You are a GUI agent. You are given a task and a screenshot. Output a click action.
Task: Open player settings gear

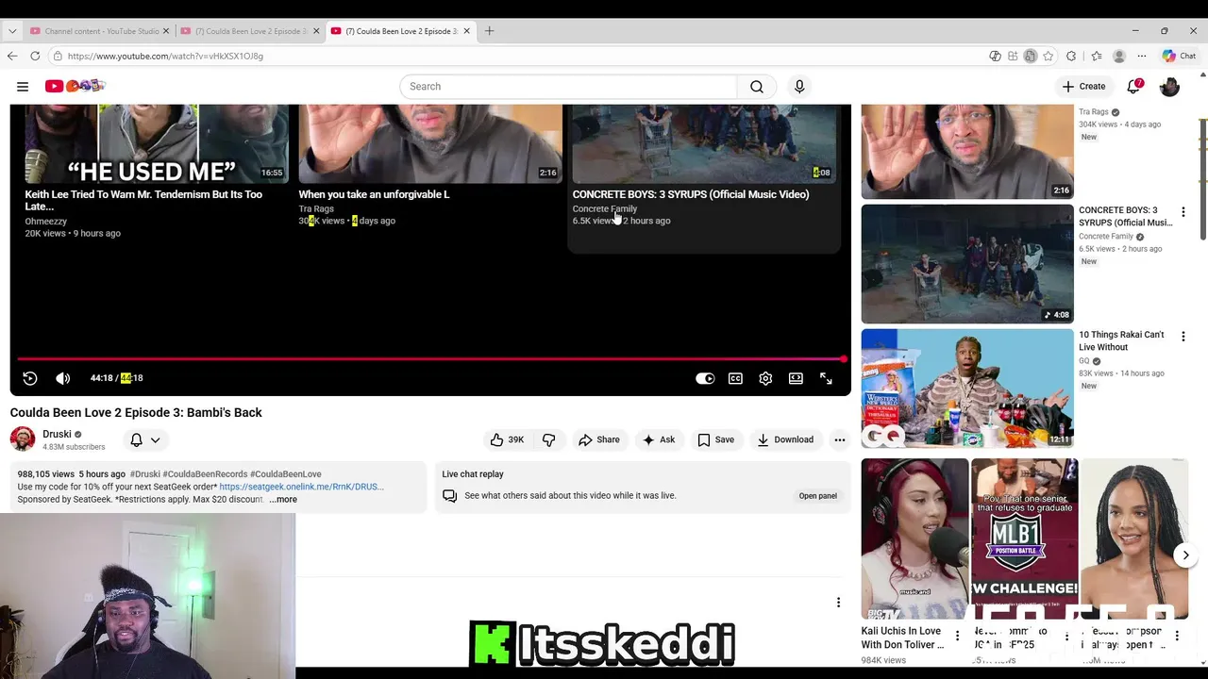(765, 378)
